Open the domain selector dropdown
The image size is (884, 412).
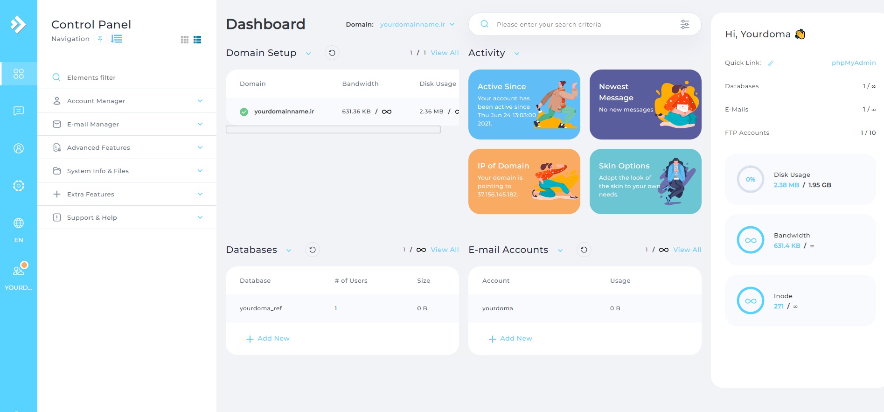point(417,24)
